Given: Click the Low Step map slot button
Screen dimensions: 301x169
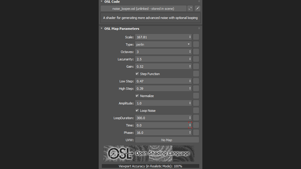Looking at the screenshot, I should (x=196, y=81).
